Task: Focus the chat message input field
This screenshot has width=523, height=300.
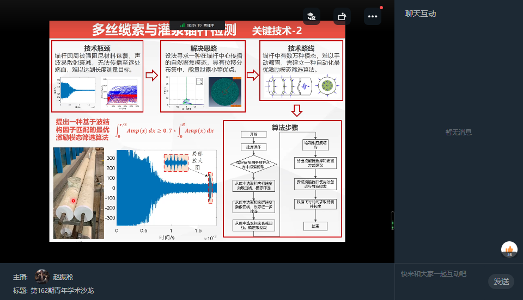Action: pyautogui.click(x=441, y=274)
